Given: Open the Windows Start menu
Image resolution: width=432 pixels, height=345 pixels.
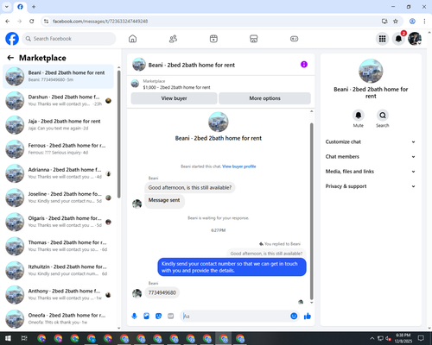Looking at the screenshot, I should [8, 338].
